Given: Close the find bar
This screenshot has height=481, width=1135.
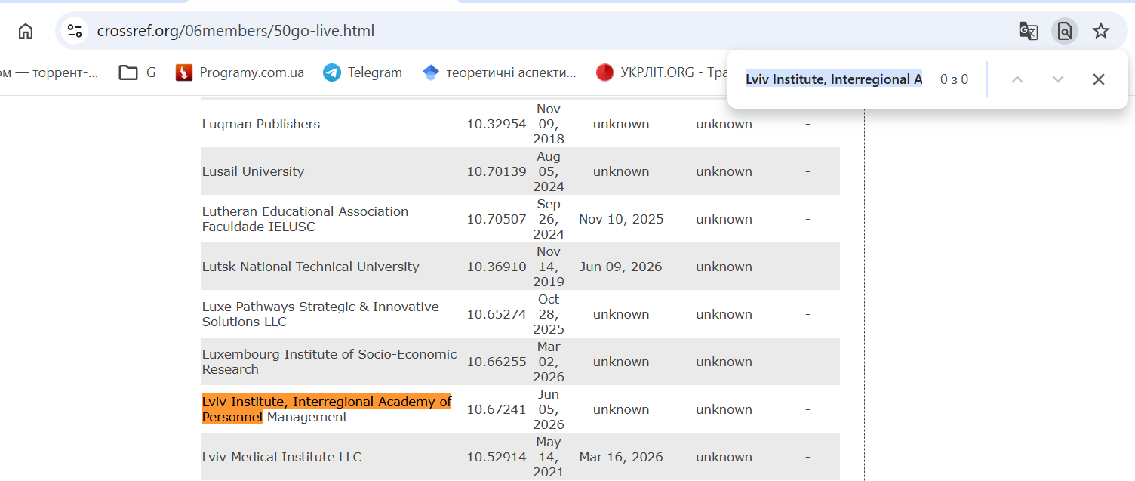Looking at the screenshot, I should click(x=1099, y=79).
